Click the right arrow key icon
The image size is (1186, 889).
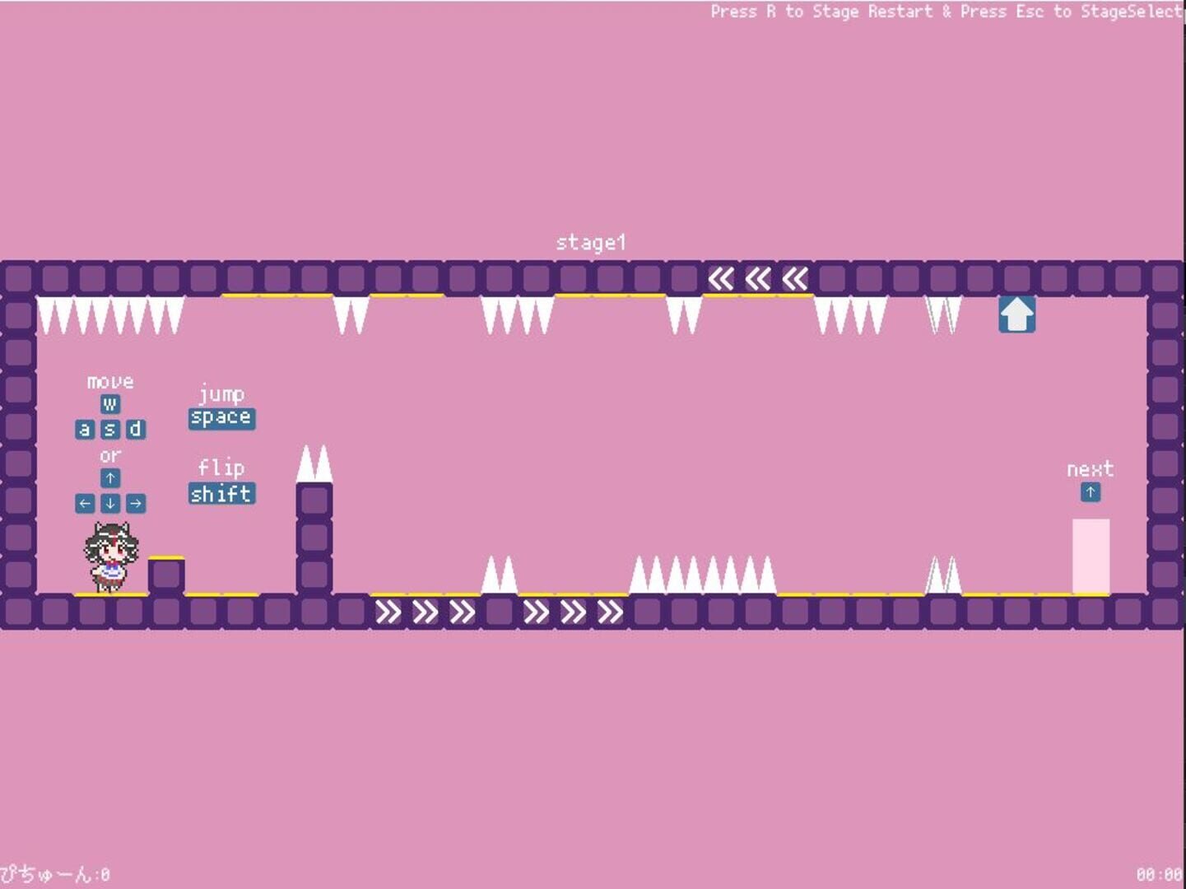tap(135, 503)
